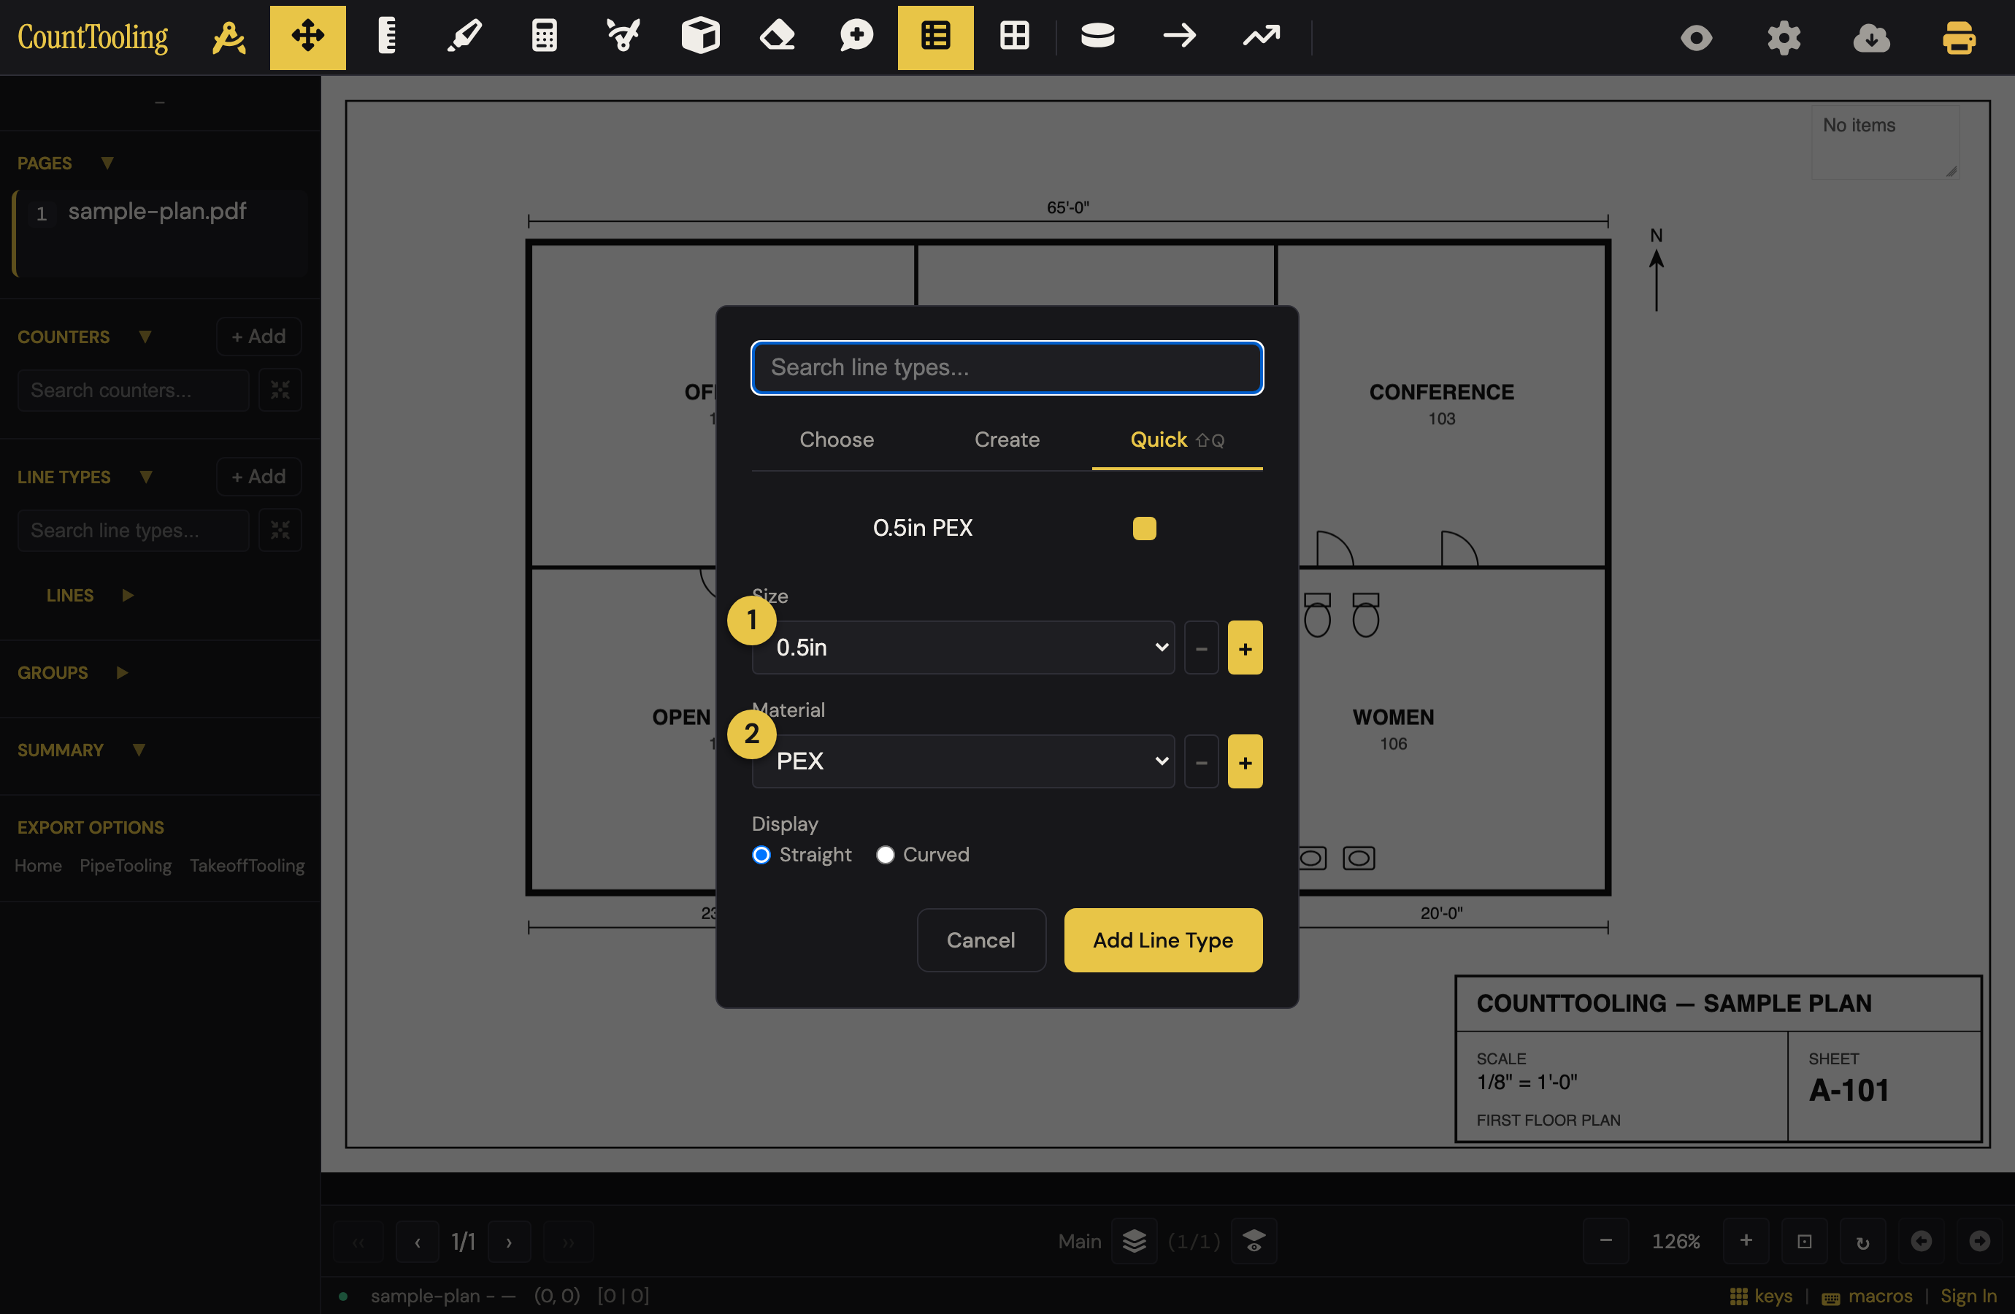This screenshot has height=1314, width=2015.
Task: Clear line types search with collapse icon
Action: [x=280, y=530]
